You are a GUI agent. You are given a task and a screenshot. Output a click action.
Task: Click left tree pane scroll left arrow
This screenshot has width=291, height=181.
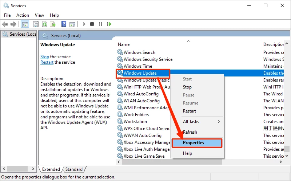tap(4, 169)
